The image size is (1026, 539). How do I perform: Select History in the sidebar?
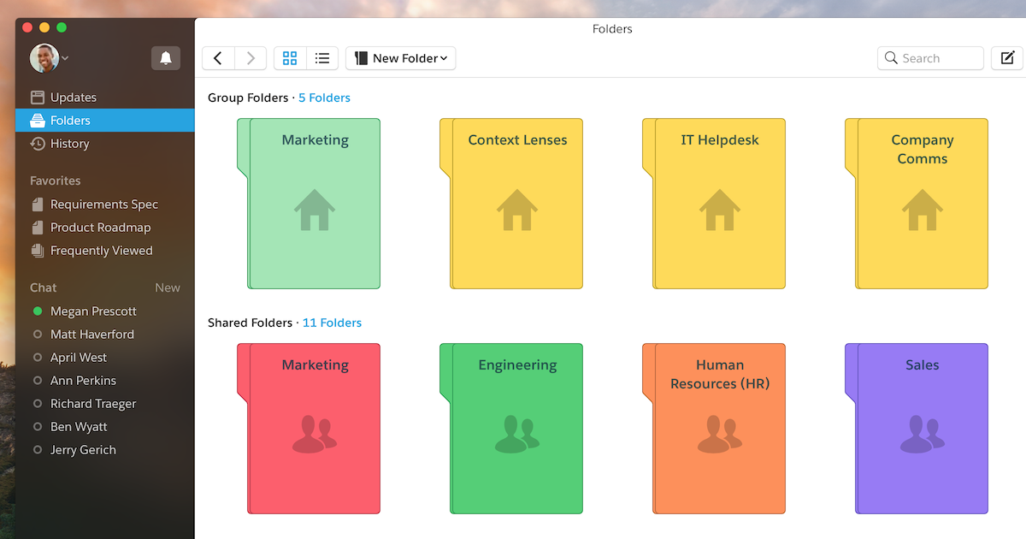pos(69,144)
